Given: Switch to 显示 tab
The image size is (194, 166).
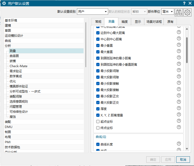Looking at the screenshot, I should 138,22.
